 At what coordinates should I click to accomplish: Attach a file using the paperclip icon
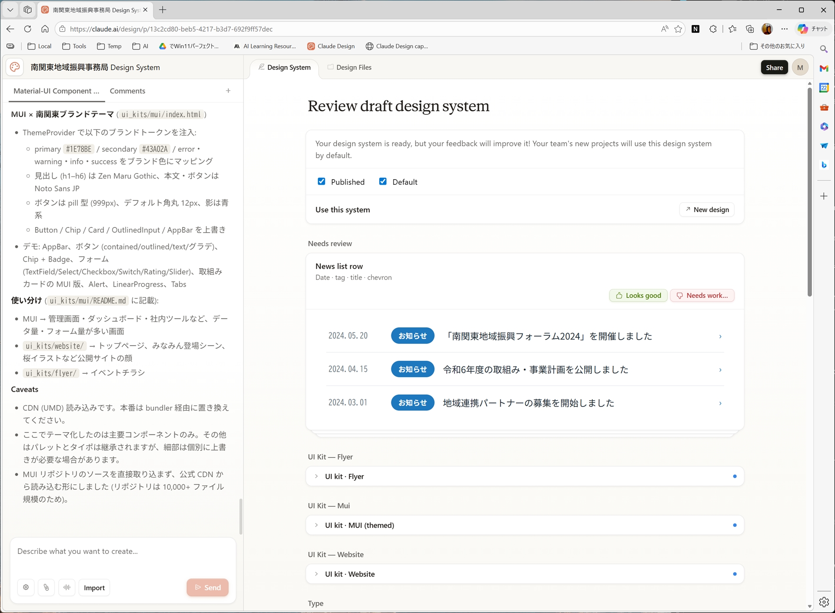click(47, 587)
